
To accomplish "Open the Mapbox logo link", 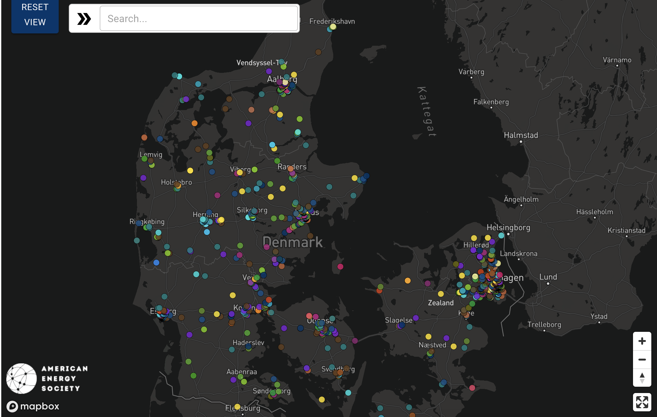I will coord(33,406).
